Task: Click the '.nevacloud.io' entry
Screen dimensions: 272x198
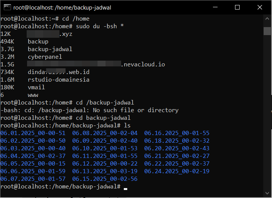Action: pos(143,64)
